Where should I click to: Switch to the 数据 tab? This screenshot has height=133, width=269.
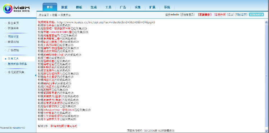point(64,8)
